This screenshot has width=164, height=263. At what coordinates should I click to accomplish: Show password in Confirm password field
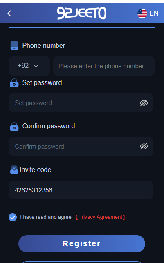[144, 147]
